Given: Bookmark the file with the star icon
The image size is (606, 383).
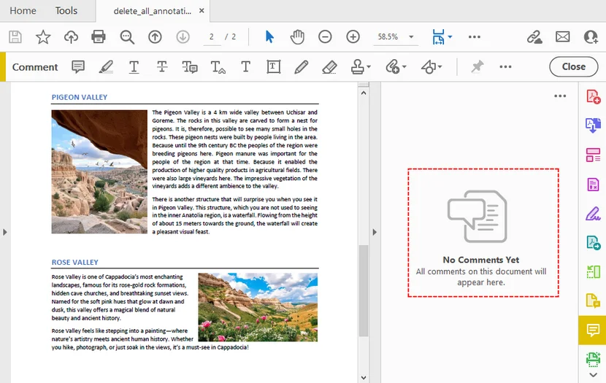Looking at the screenshot, I should [43, 37].
